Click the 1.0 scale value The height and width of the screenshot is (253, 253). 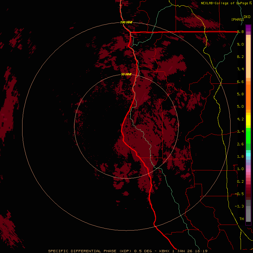[240, 169]
